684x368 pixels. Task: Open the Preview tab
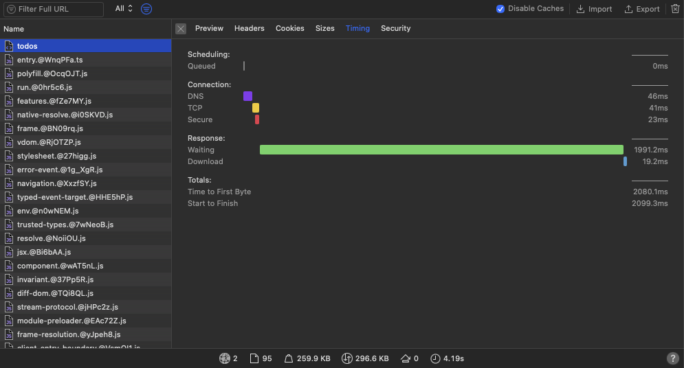[209, 28]
